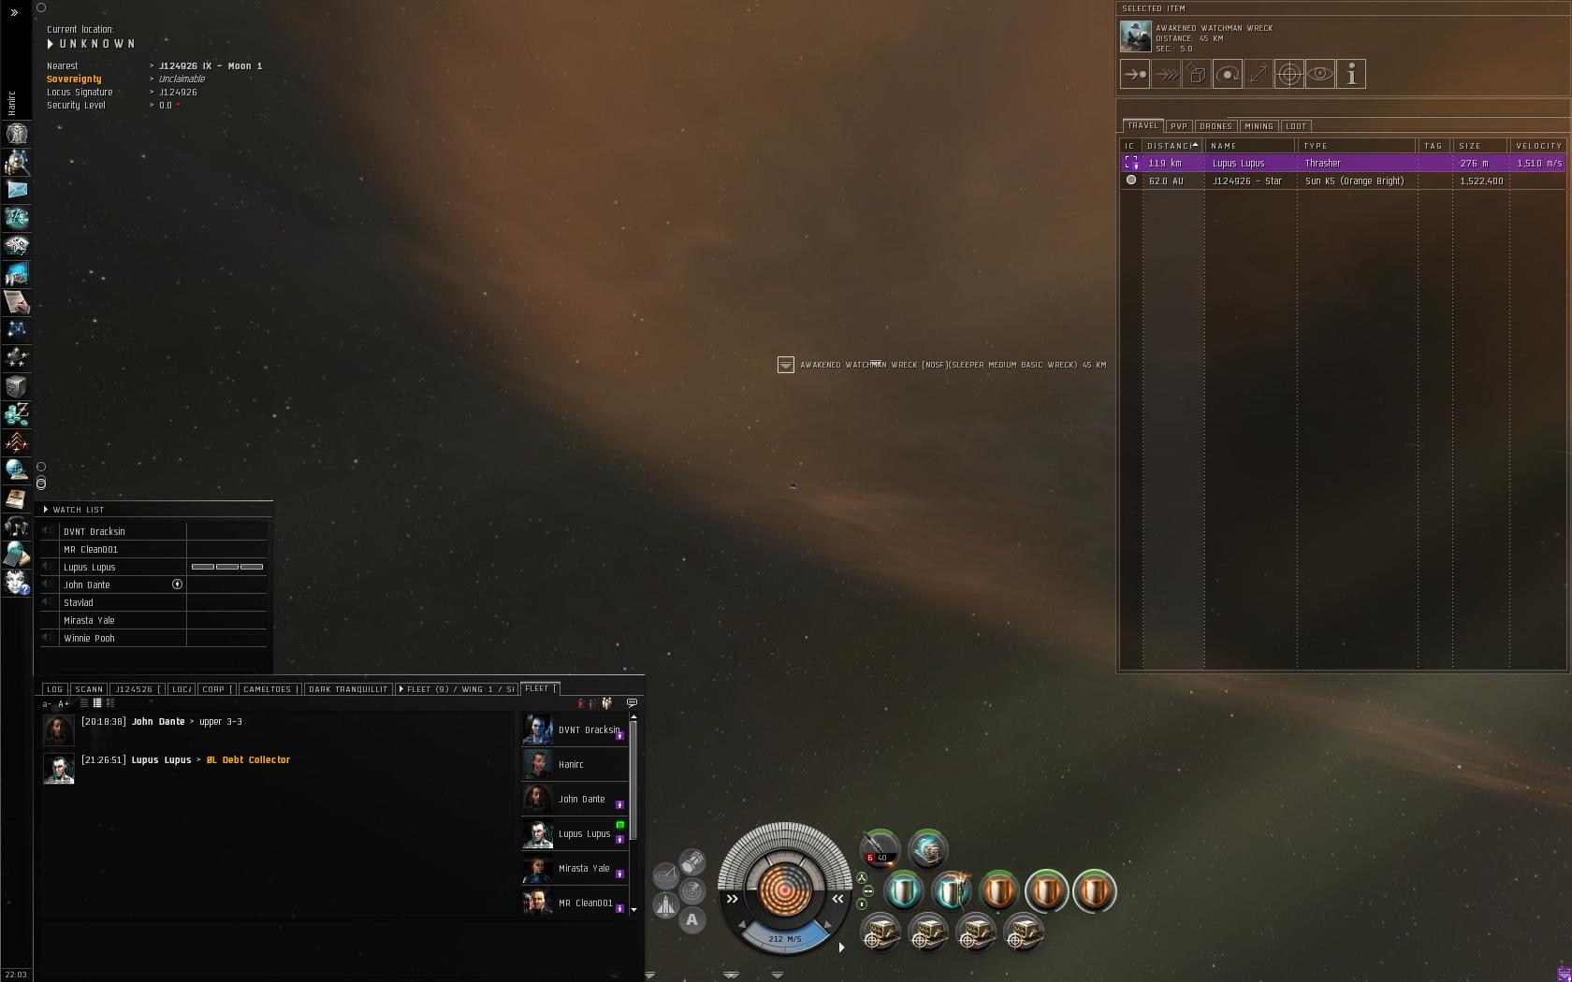Expand the Unknown current location header
The image size is (1572, 982).
51,44
